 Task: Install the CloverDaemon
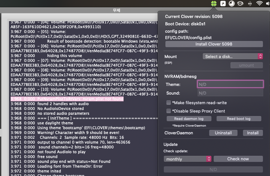[253, 133]
